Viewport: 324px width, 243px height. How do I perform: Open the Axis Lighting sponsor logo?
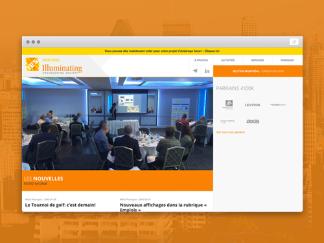point(253,121)
